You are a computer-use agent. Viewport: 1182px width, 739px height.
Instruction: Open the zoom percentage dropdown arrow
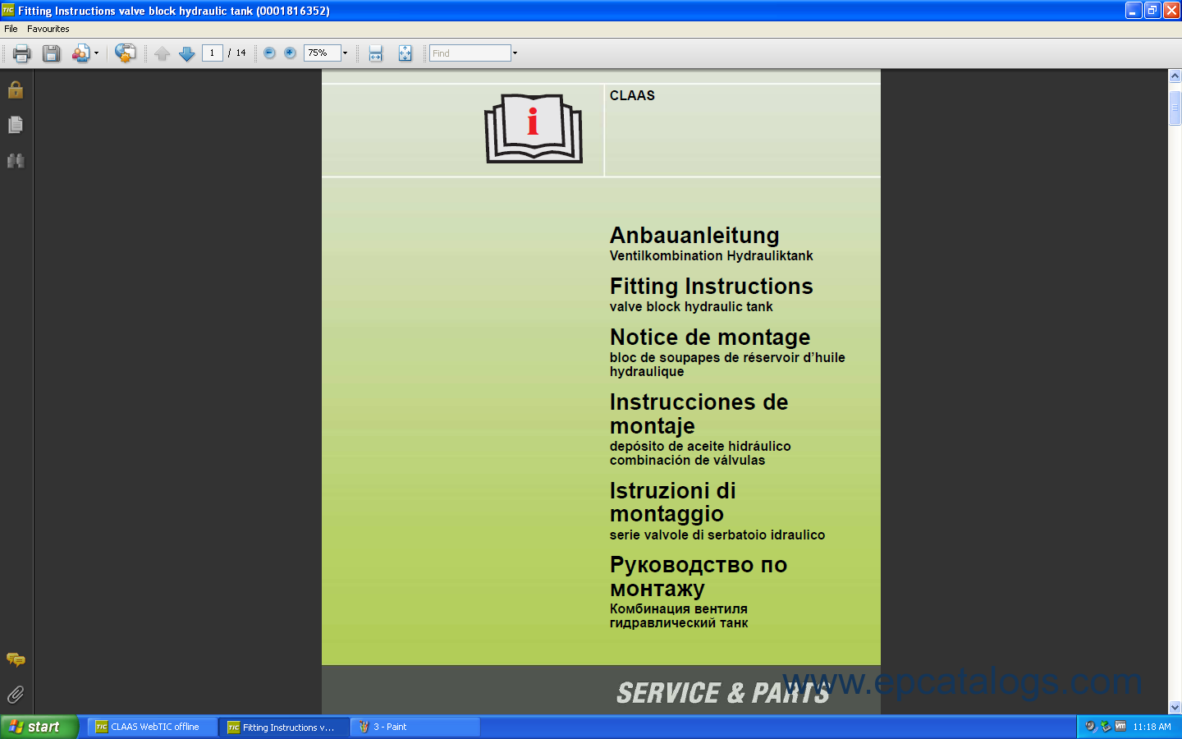(x=345, y=53)
